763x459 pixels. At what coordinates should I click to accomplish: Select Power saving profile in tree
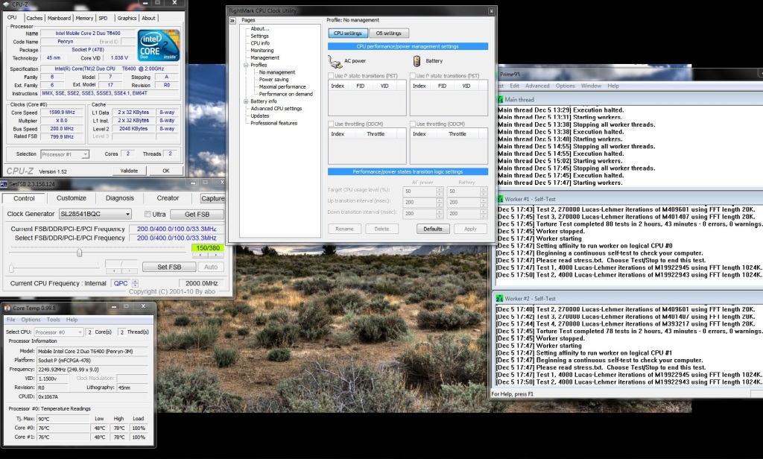[x=273, y=79]
